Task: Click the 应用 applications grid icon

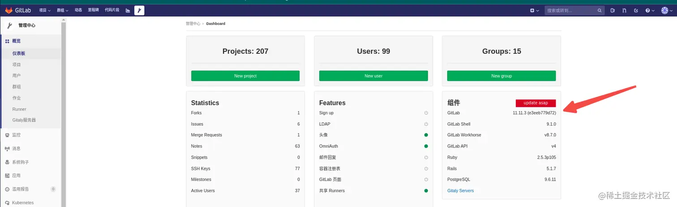Action: [7, 176]
